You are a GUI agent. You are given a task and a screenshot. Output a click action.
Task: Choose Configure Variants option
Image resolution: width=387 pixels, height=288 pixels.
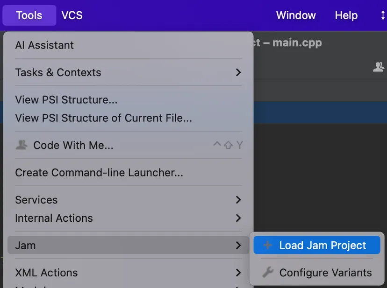tap(317, 273)
